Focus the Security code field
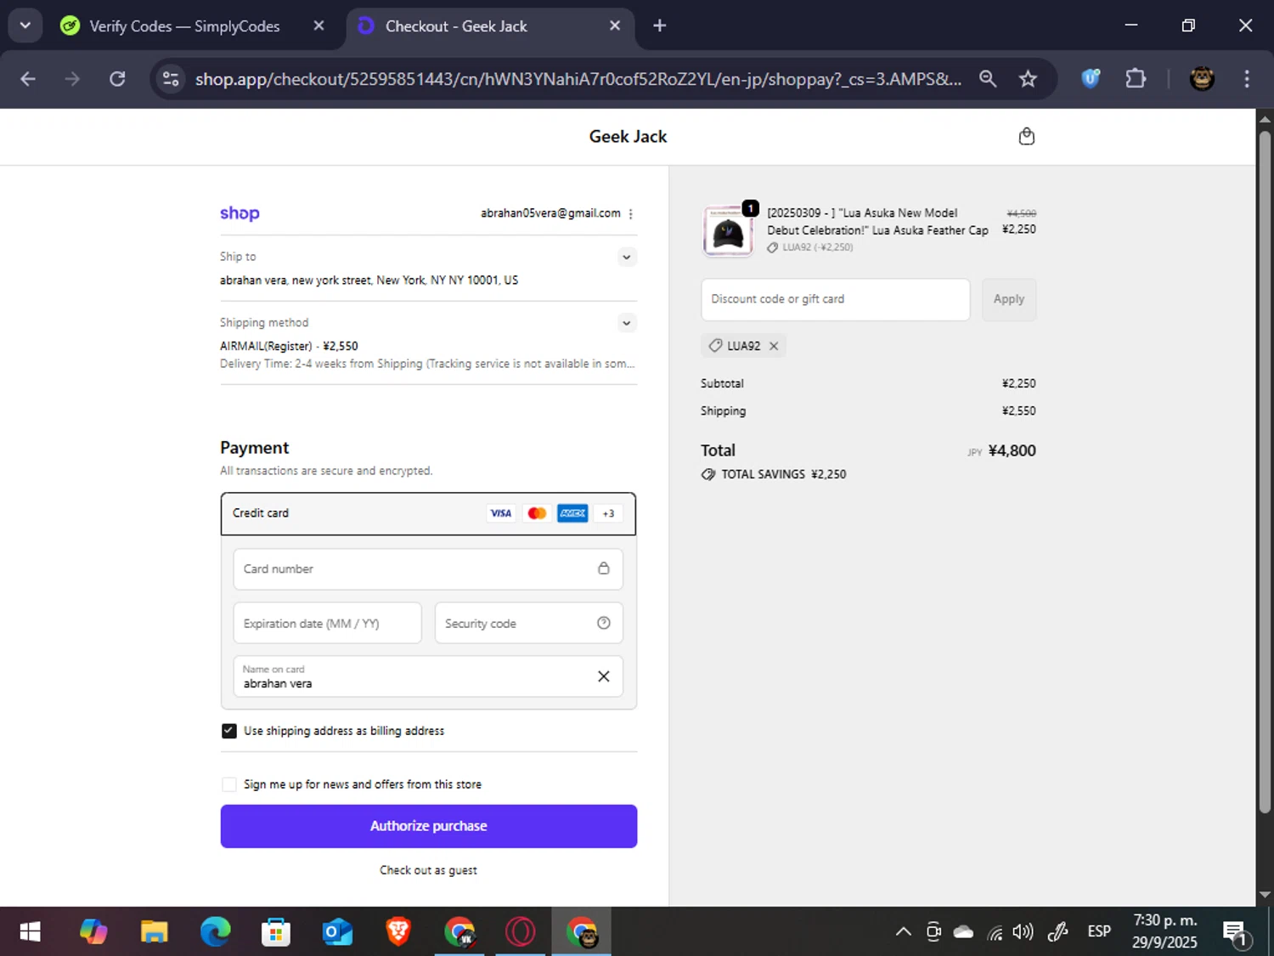 [x=528, y=623]
